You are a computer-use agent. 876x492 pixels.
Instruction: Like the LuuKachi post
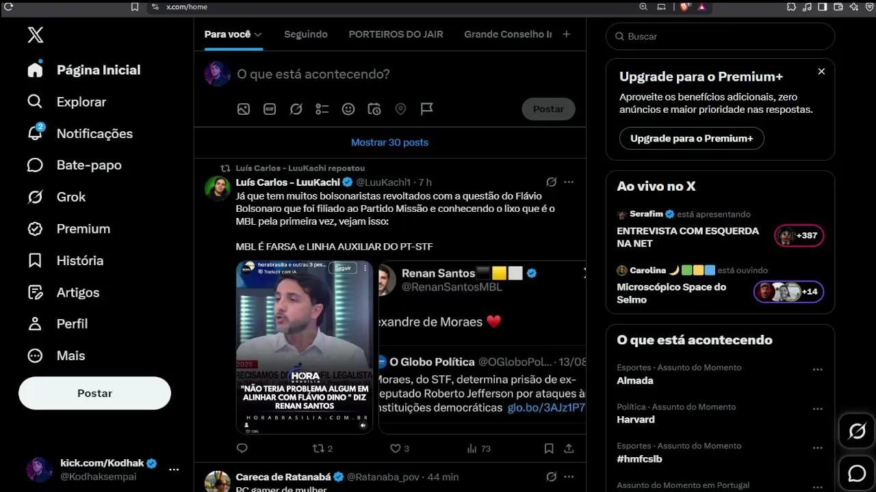coord(399,448)
